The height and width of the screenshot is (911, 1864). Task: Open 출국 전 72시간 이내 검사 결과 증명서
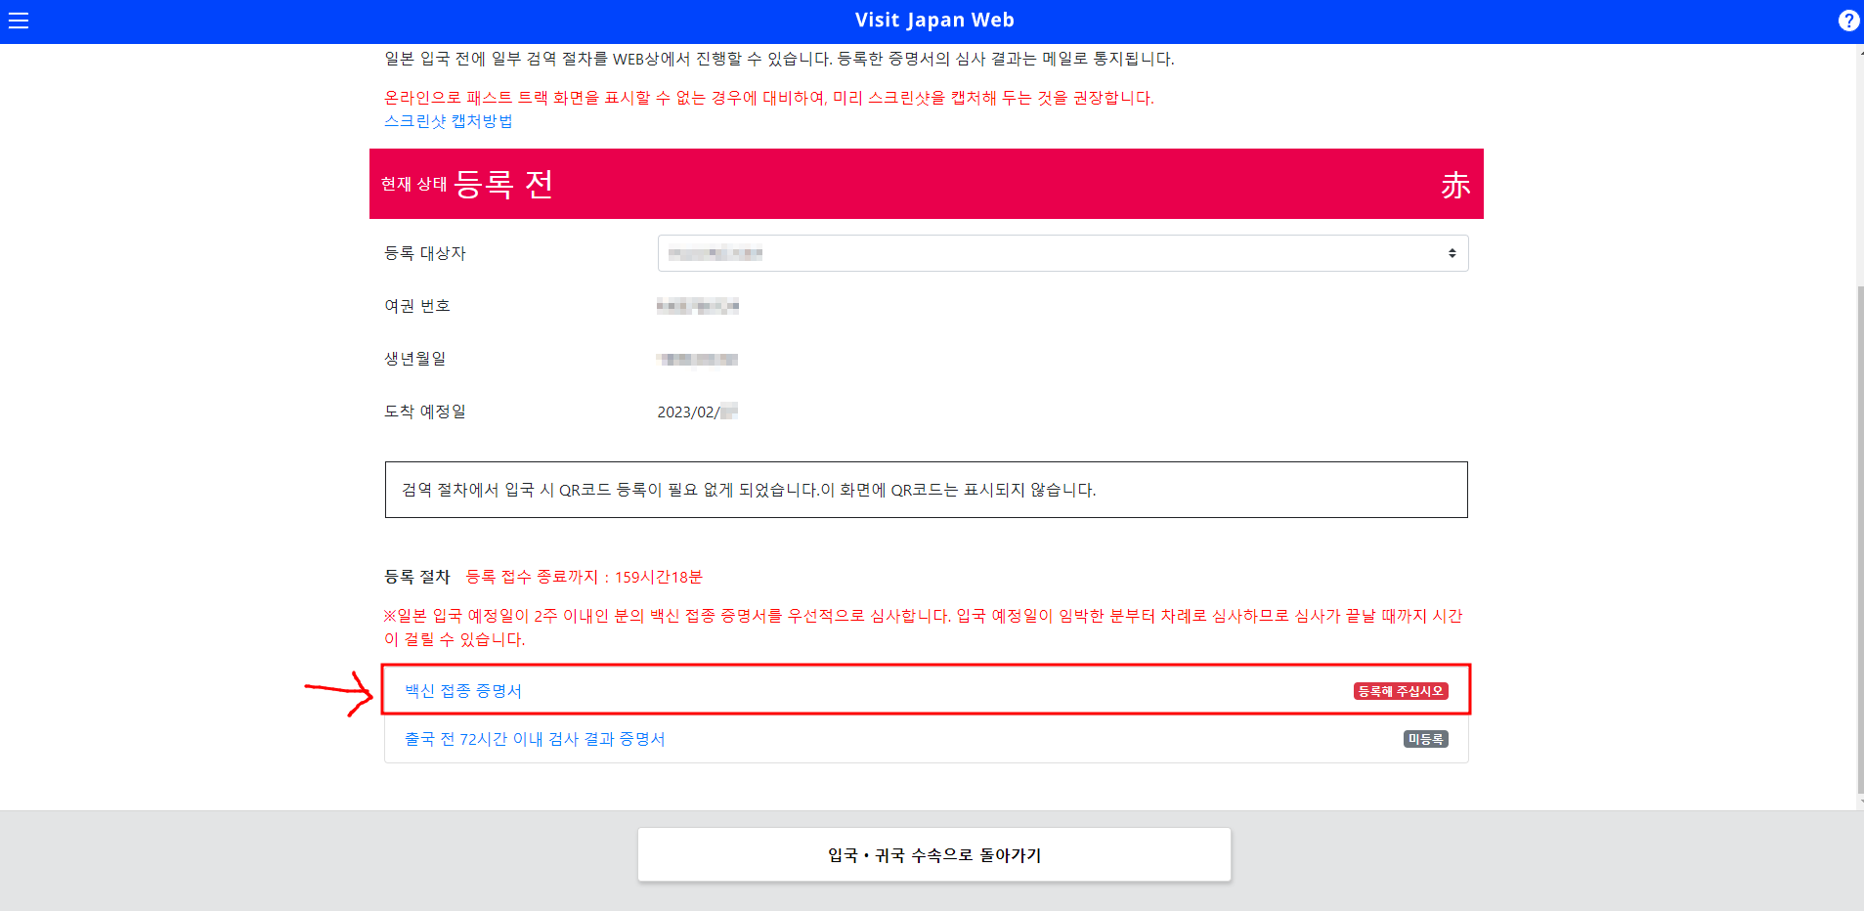[x=535, y=739]
